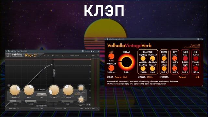Screen dimensions: 208x117
Task: Open the Style selector button in Pro-C 2
Action: point(41,95)
